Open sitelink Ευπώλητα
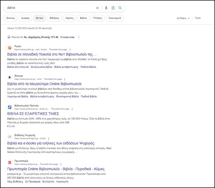This screenshot has height=188, width=215. coord(48,182)
